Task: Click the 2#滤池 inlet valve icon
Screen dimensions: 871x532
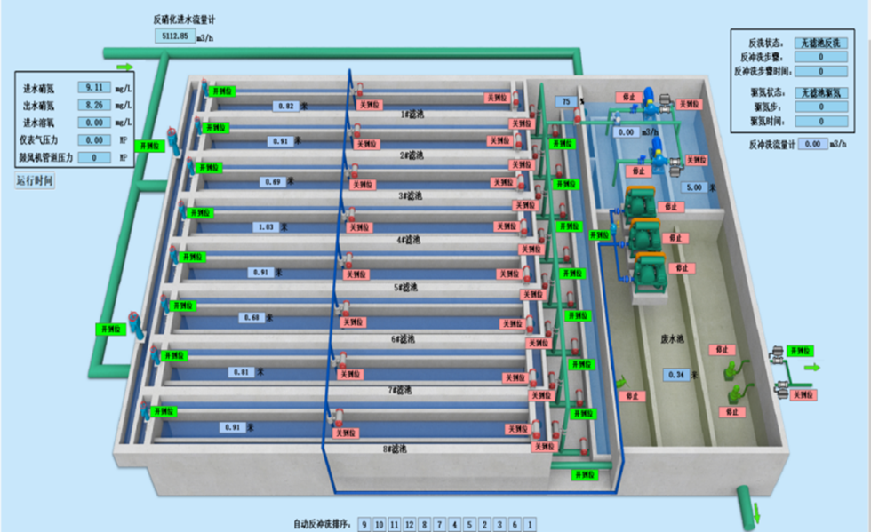Action: pyautogui.click(x=197, y=125)
